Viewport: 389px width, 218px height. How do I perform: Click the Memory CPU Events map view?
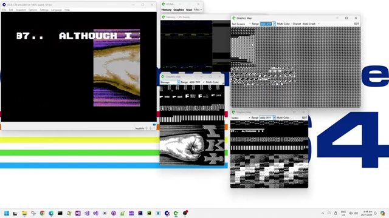tap(196, 46)
